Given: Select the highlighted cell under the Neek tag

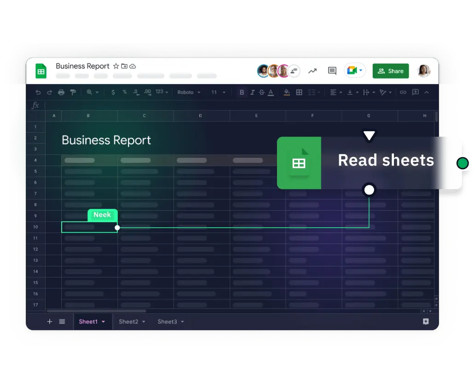Looking at the screenshot, I should [89, 227].
